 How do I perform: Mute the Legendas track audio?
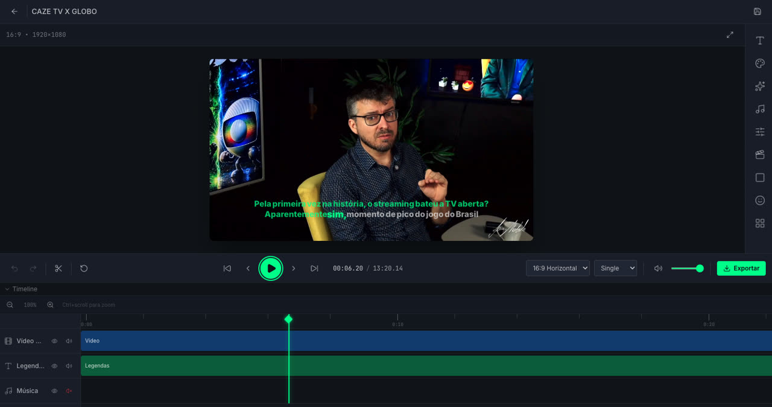69,366
